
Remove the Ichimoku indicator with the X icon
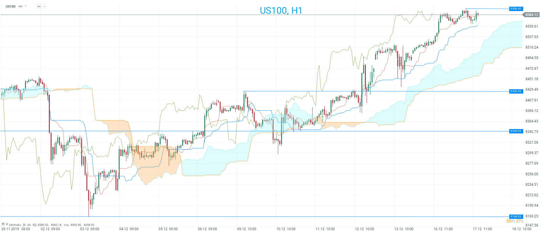coord(7,224)
